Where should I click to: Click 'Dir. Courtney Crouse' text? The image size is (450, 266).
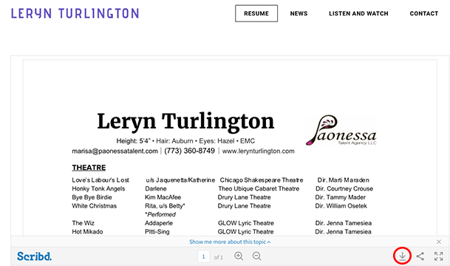[344, 188]
